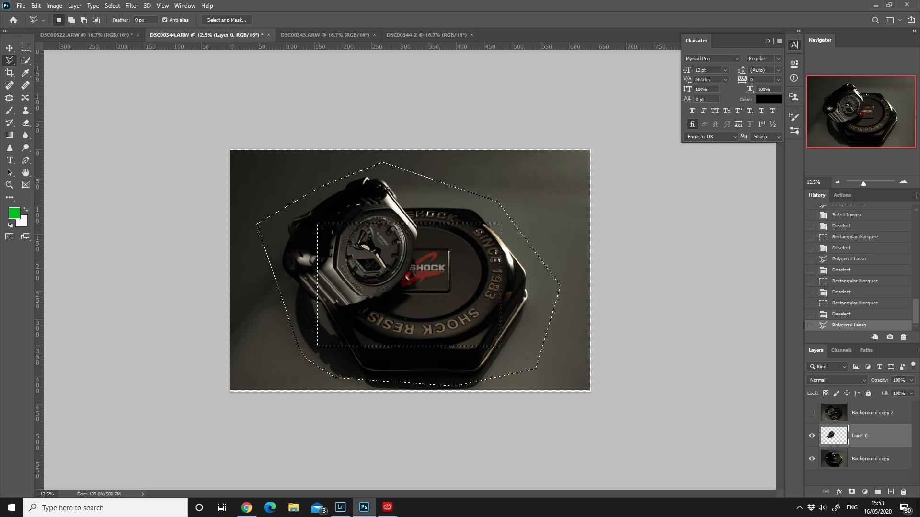The image size is (920, 517).
Task: Show the Background copy 2 layer
Action: click(x=812, y=413)
